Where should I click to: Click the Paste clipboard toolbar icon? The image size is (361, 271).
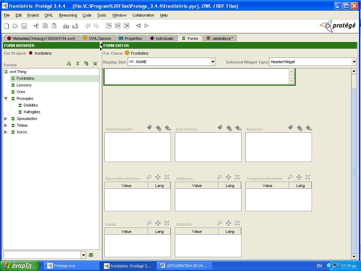(54, 25)
